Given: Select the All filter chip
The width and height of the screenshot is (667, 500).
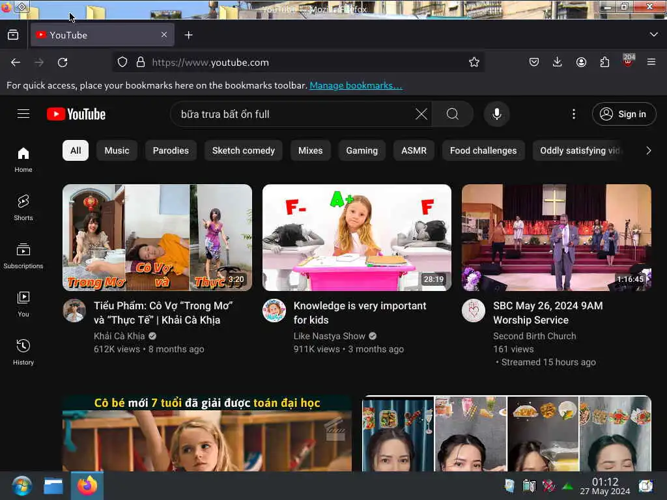Looking at the screenshot, I should pos(76,150).
